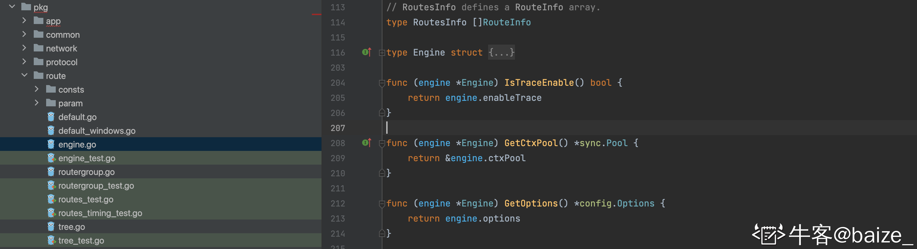Viewport: 917px width, 249px height.
Task: Select the network folder label
Action: pyautogui.click(x=61, y=48)
